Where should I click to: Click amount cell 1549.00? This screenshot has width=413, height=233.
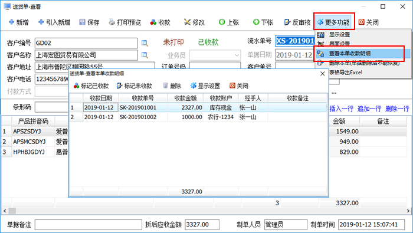click(x=344, y=132)
